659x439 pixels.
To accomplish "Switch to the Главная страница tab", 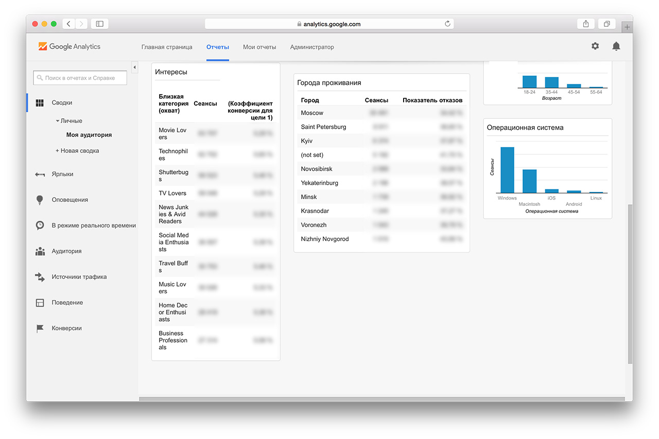I will point(167,47).
